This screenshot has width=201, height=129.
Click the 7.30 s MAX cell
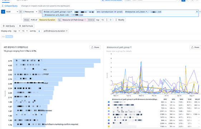[181, 102]
